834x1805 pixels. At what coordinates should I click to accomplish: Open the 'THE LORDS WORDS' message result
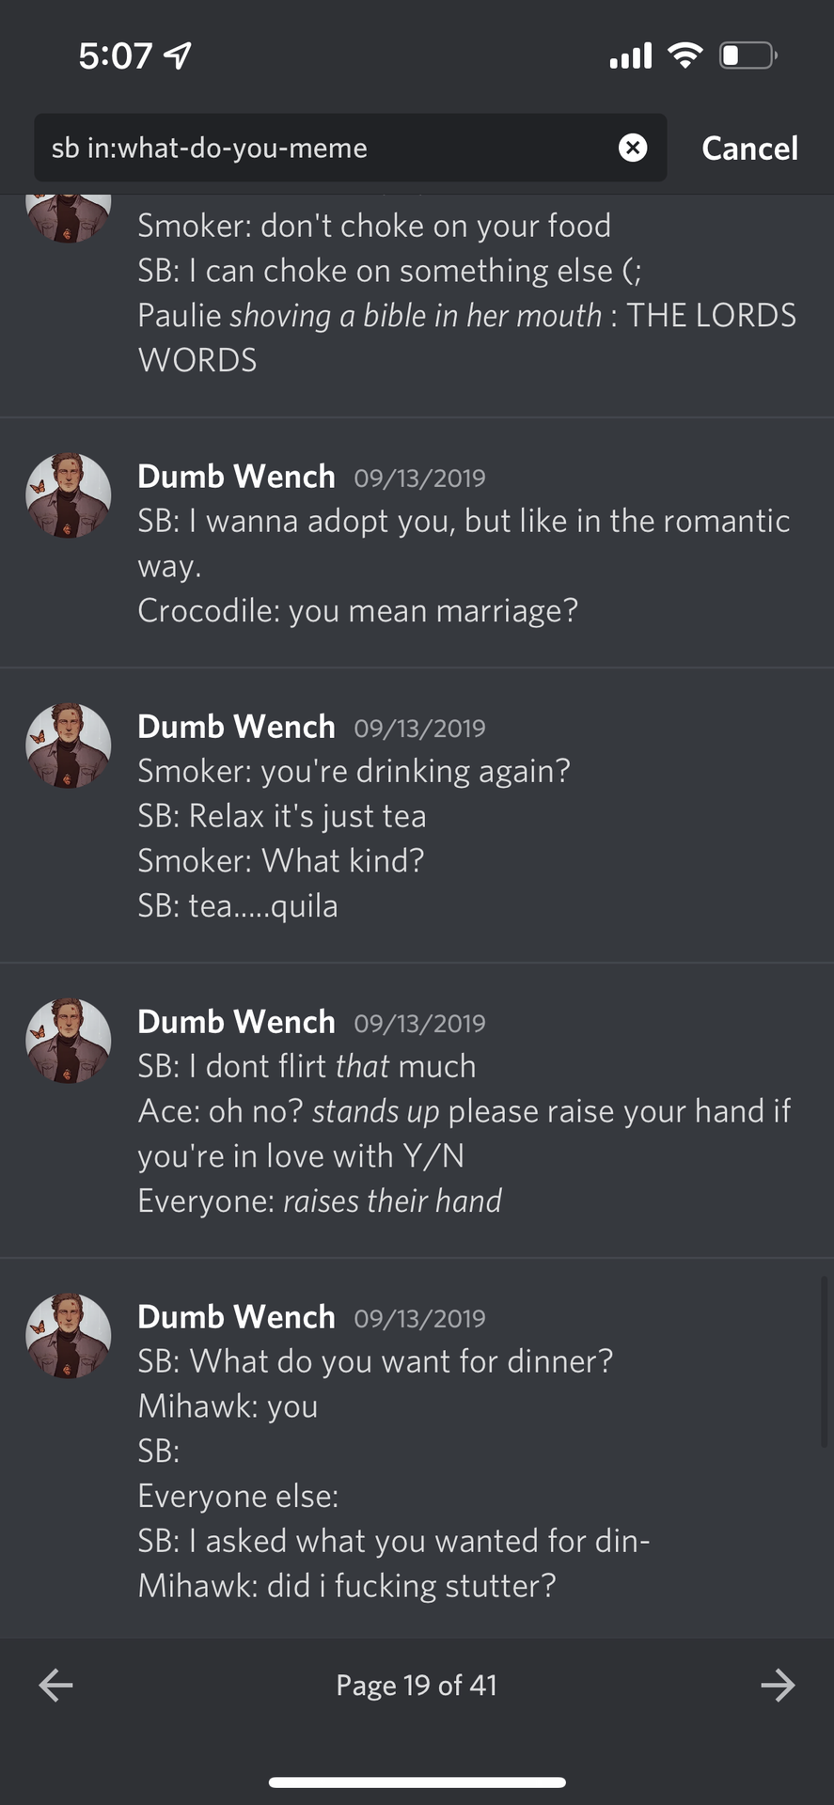pyautogui.click(x=466, y=316)
